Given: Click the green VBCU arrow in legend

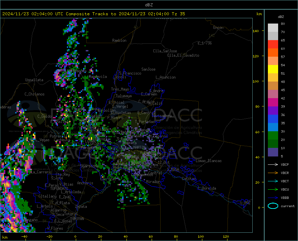Looking at the screenshot, I should tap(273, 190).
